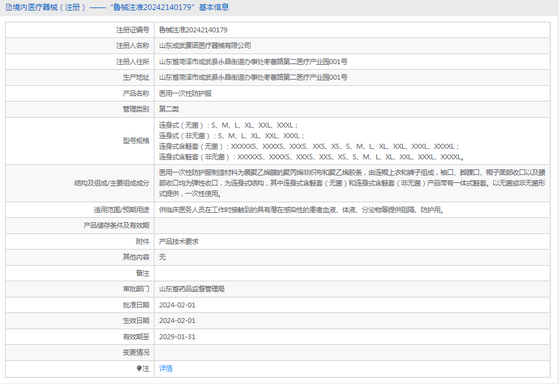Click the 有效期至 date 2029-01-31

[x=177, y=337]
